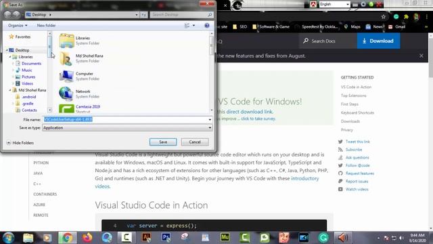This screenshot has width=433, height=244.
Task: Click the dialog Forward navigation arrow
Action: (x=16, y=15)
